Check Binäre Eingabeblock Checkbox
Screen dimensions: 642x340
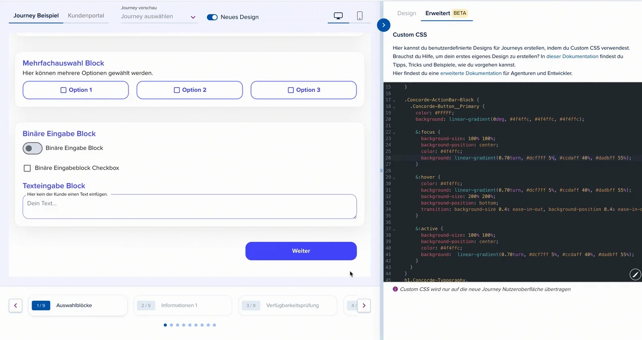click(27, 168)
